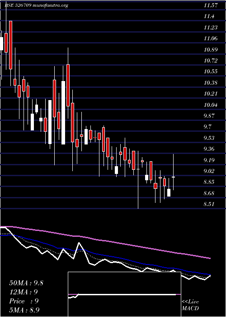Click the 10.89 price axis label
This screenshot has width=226, height=317.
click(211, 49)
